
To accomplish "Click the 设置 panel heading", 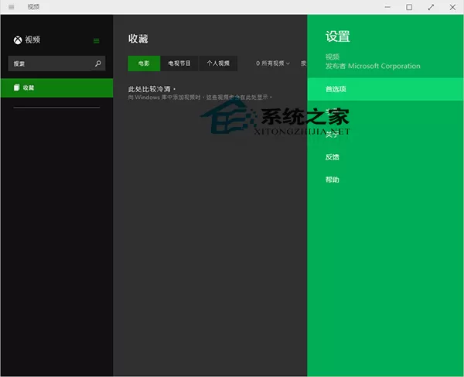I will pyautogui.click(x=338, y=36).
